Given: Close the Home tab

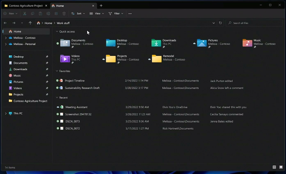Looking at the screenshot, I should pyautogui.click(x=93, y=6).
